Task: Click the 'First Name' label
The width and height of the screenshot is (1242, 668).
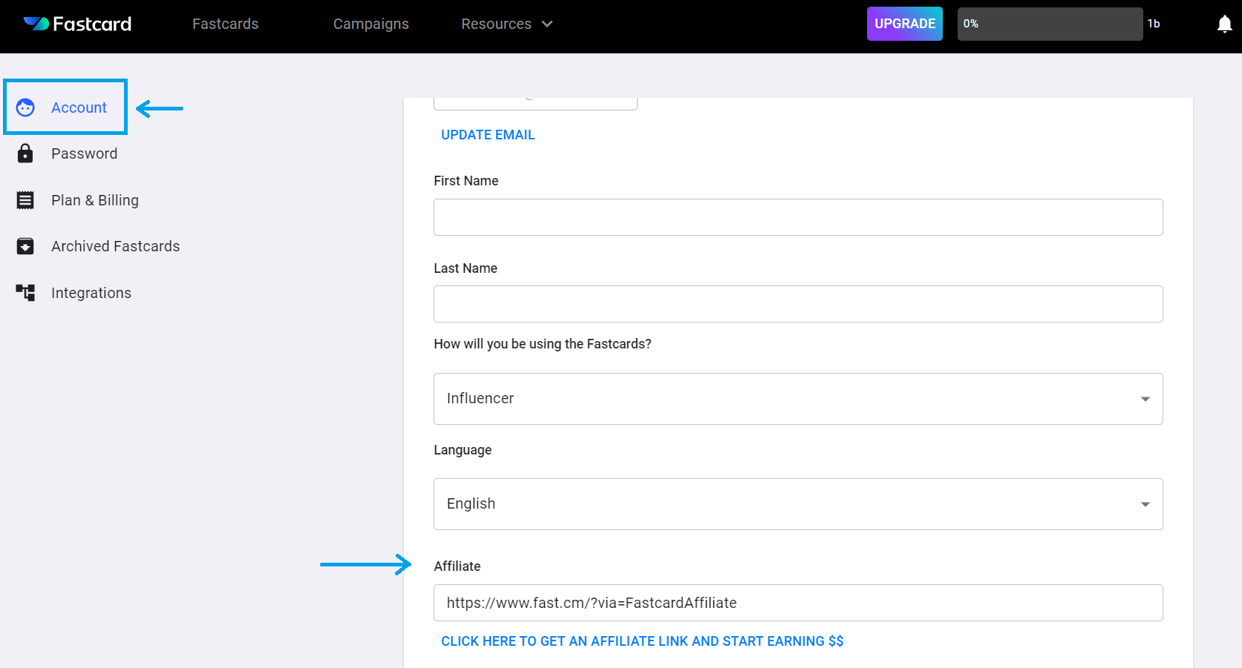Action: pyautogui.click(x=466, y=181)
